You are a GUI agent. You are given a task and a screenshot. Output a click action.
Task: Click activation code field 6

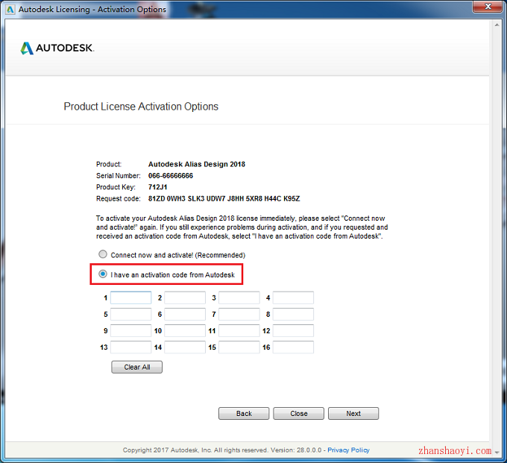[185, 315]
